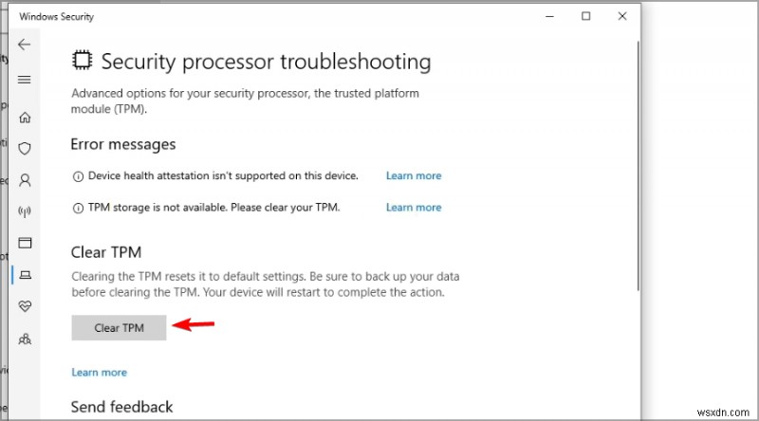Open Family options icon in sidebar
The image size is (759, 421).
pyautogui.click(x=25, y=338)
